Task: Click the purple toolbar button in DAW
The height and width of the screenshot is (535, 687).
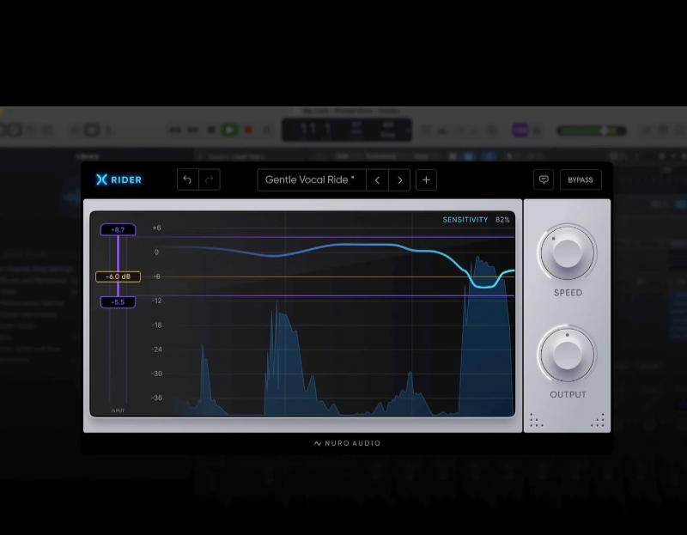Action: 520,131
